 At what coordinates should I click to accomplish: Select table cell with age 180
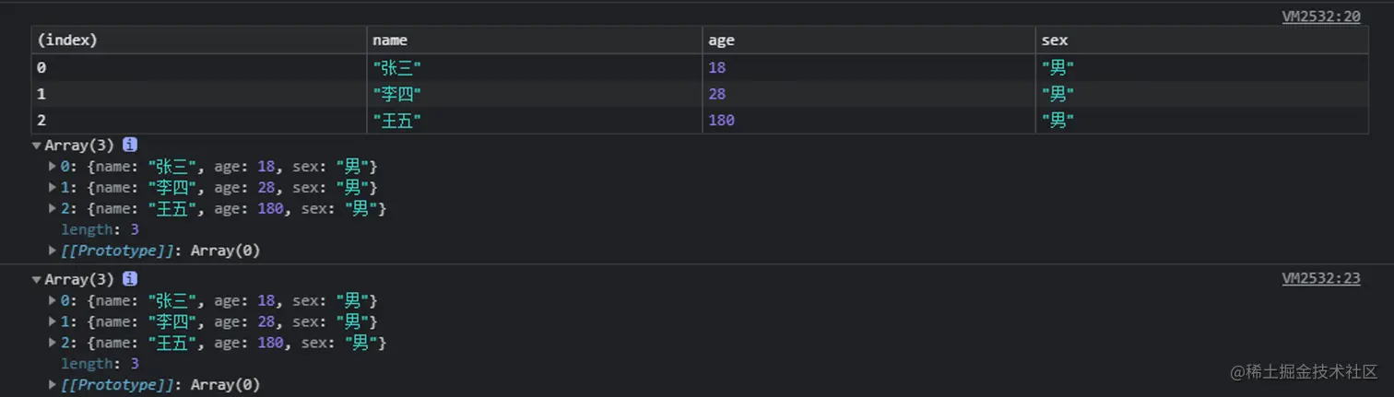click(868, 121)
